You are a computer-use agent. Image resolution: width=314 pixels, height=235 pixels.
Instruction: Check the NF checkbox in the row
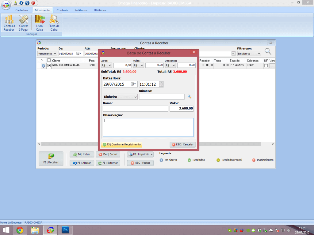click(266, 65)
